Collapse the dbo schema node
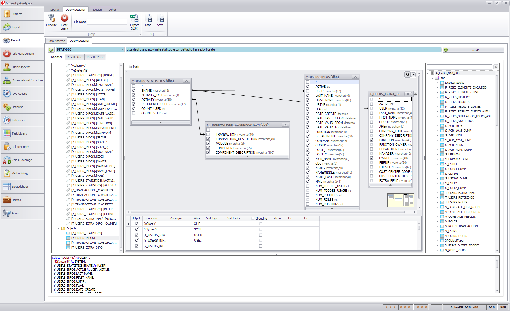510x311 pixels. pyautogui.click(x=433, y=78)
